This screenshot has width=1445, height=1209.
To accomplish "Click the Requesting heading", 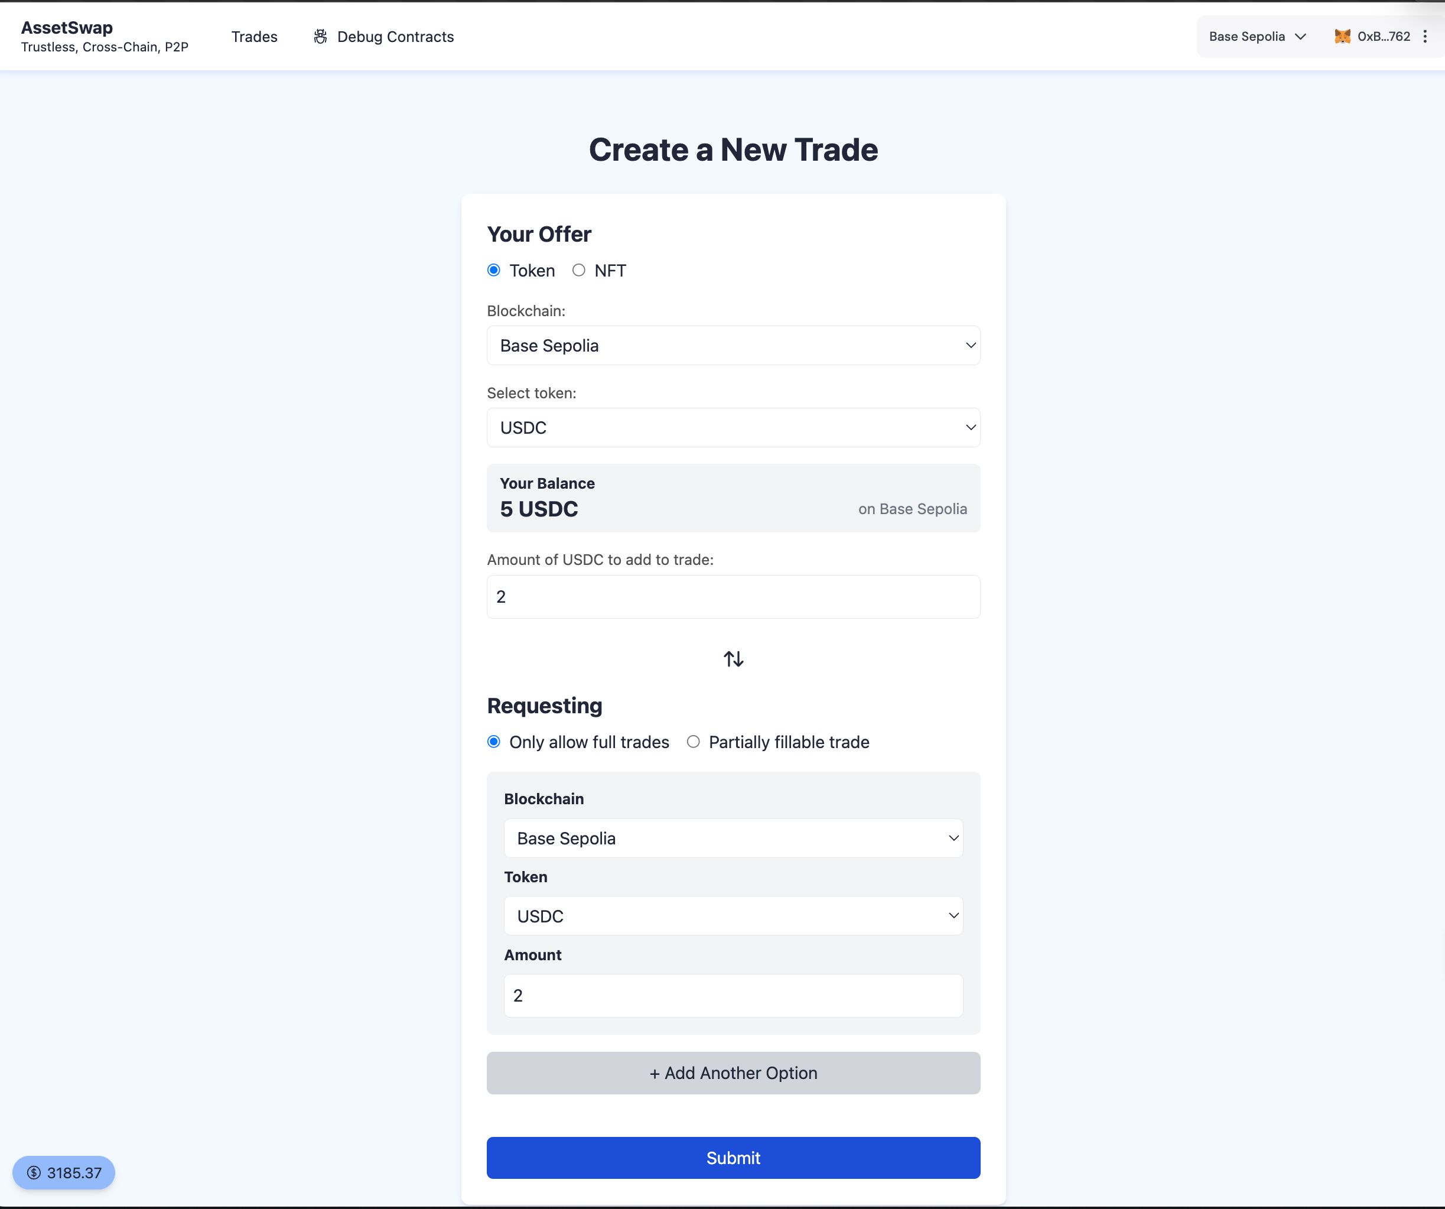I will tap(544, 706).
